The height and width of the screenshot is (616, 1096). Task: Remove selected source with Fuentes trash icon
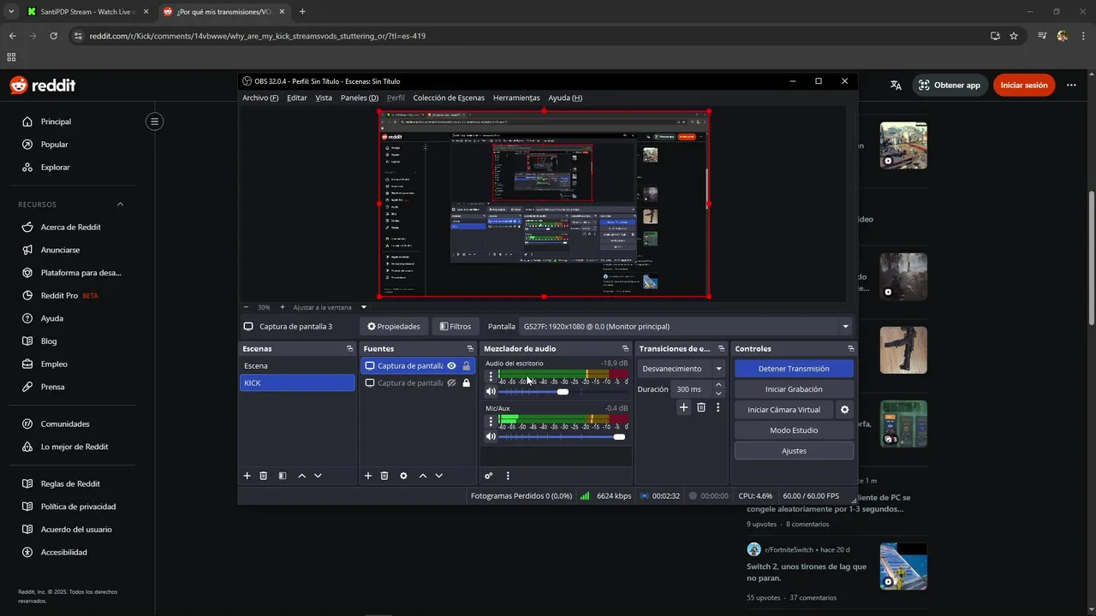384,476
